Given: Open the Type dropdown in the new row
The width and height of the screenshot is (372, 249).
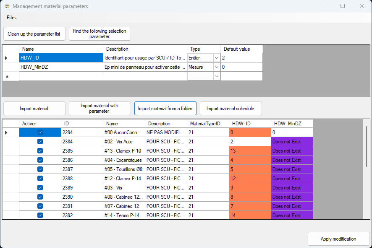Looking at the screenshot, I should pyautogui.click(x=216, y=76).
